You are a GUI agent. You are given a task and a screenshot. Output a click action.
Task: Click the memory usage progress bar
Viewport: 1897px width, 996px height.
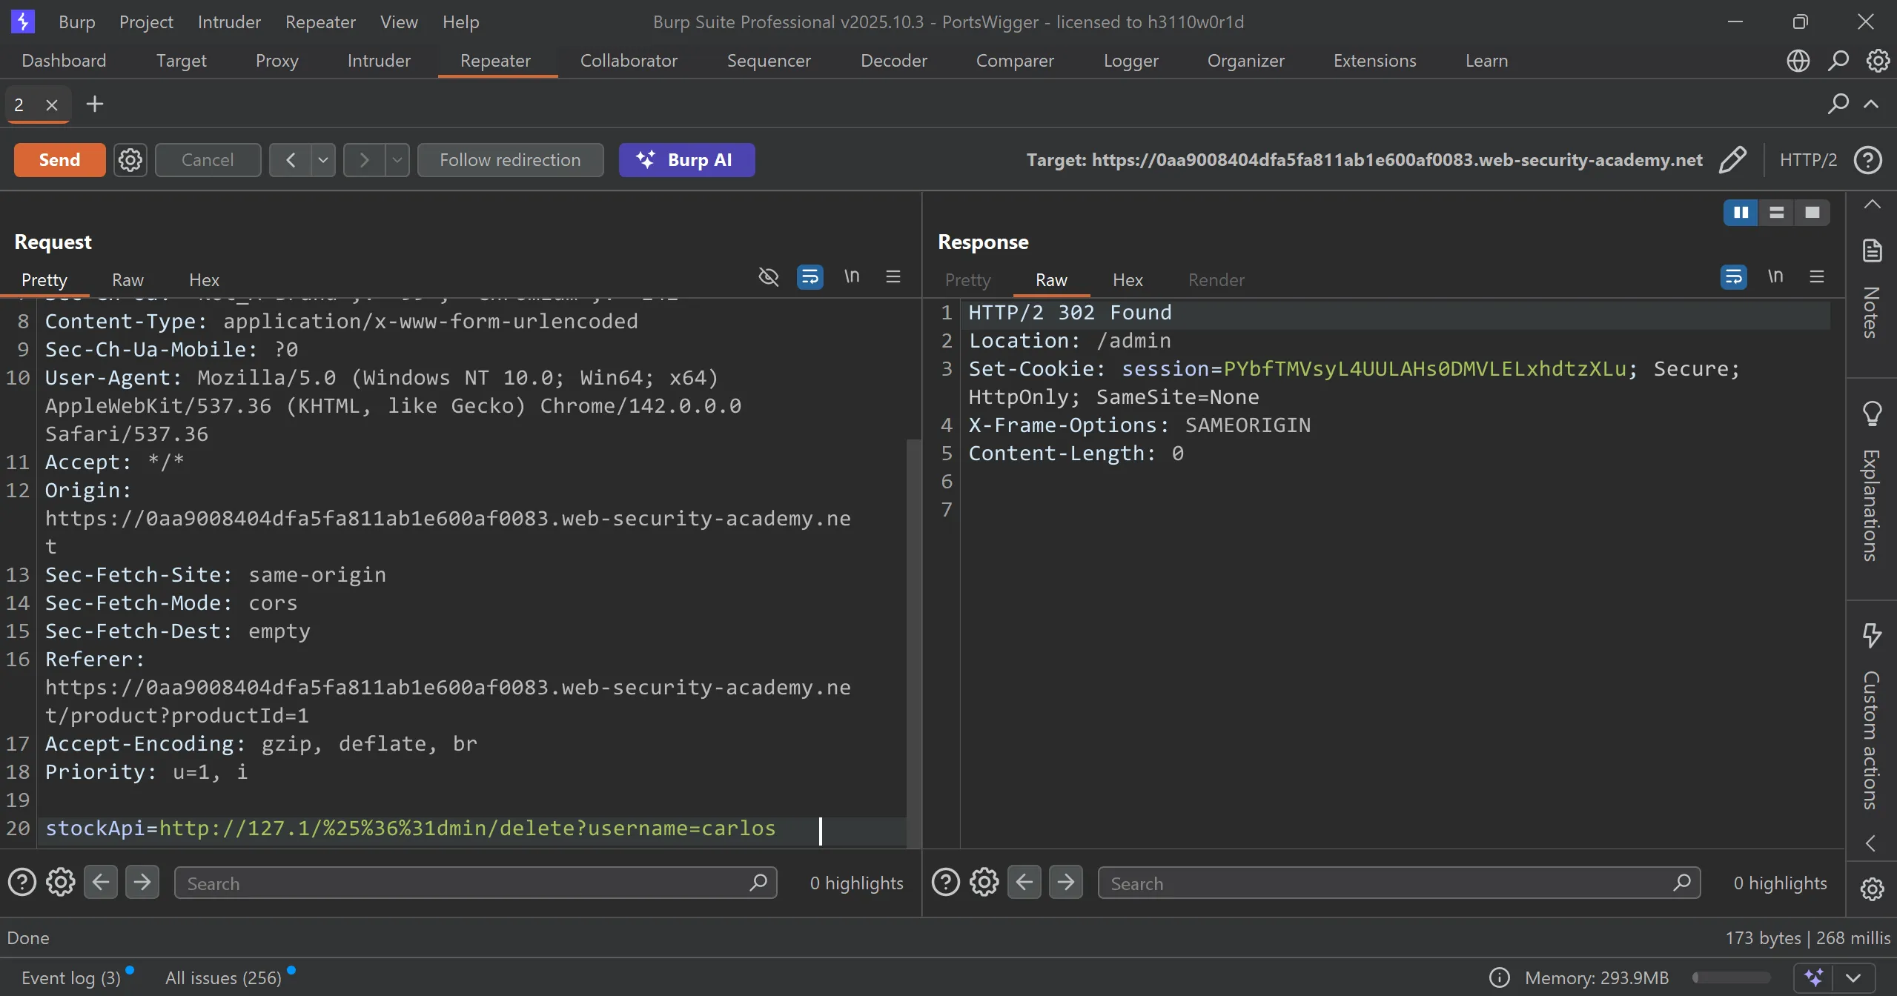point(1731,977)
